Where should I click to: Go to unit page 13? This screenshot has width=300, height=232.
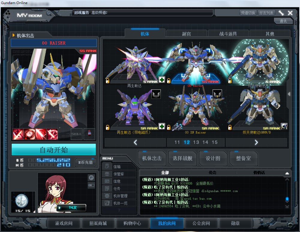[196, 142]
